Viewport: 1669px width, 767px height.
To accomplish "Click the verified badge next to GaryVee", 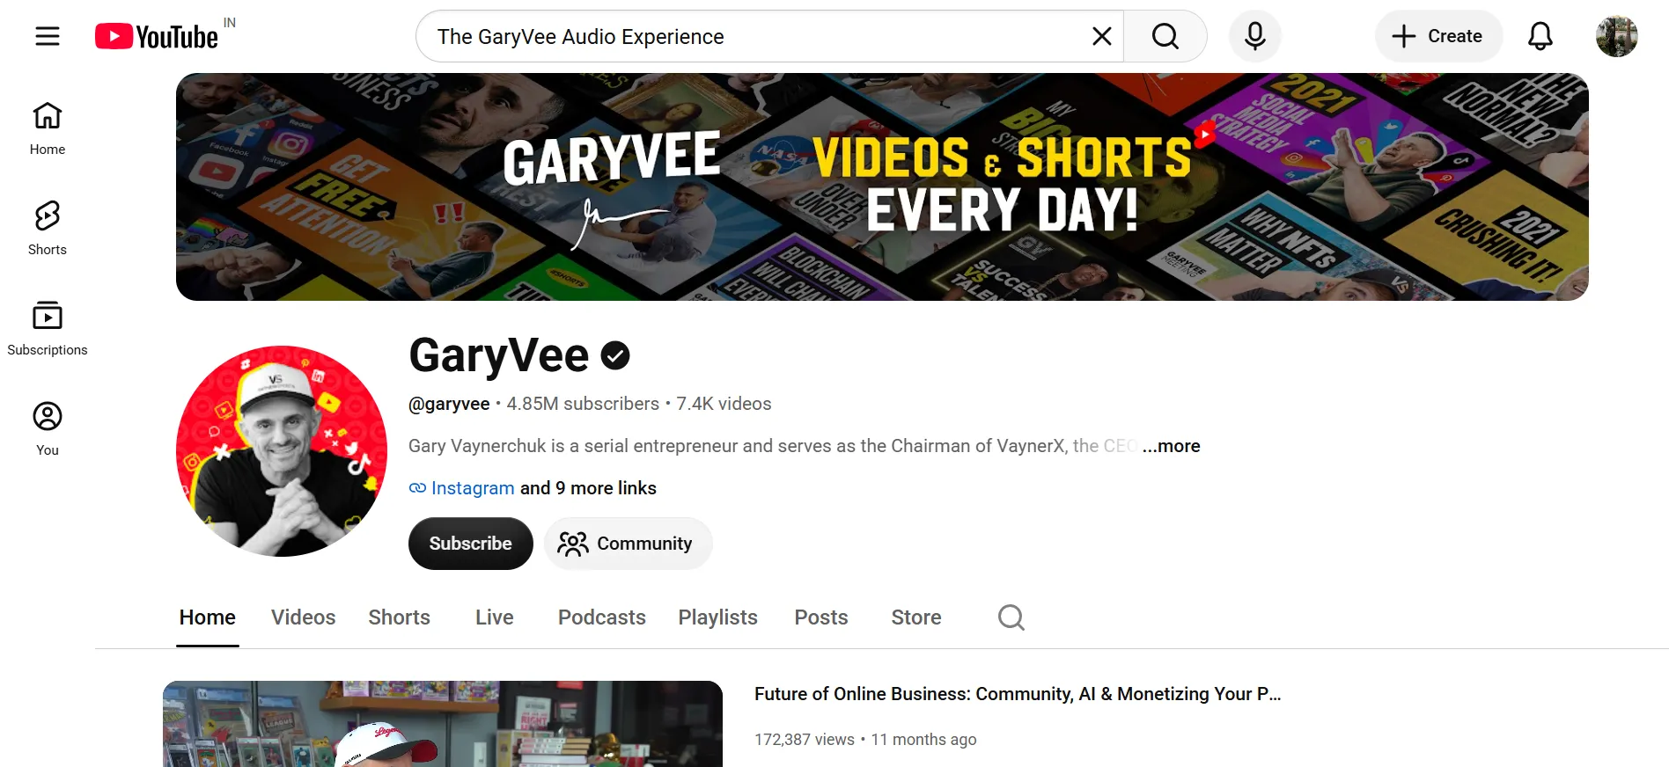I will pyautogui.click(x=615, y=355).
